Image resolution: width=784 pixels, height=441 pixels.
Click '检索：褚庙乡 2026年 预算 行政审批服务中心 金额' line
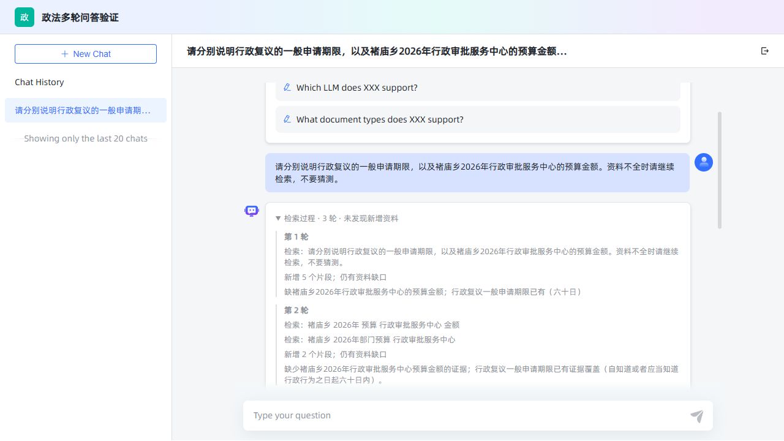[372, 325]
